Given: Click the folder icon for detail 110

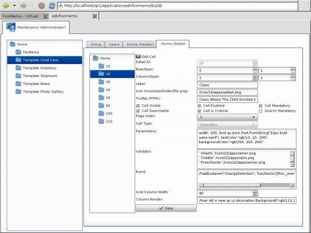Looking at the screenshot, I should (x=102, y=121).
